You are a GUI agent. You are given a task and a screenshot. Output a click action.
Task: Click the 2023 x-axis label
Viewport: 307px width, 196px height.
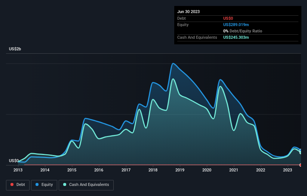pyautogui.click(x=288, y=170)
